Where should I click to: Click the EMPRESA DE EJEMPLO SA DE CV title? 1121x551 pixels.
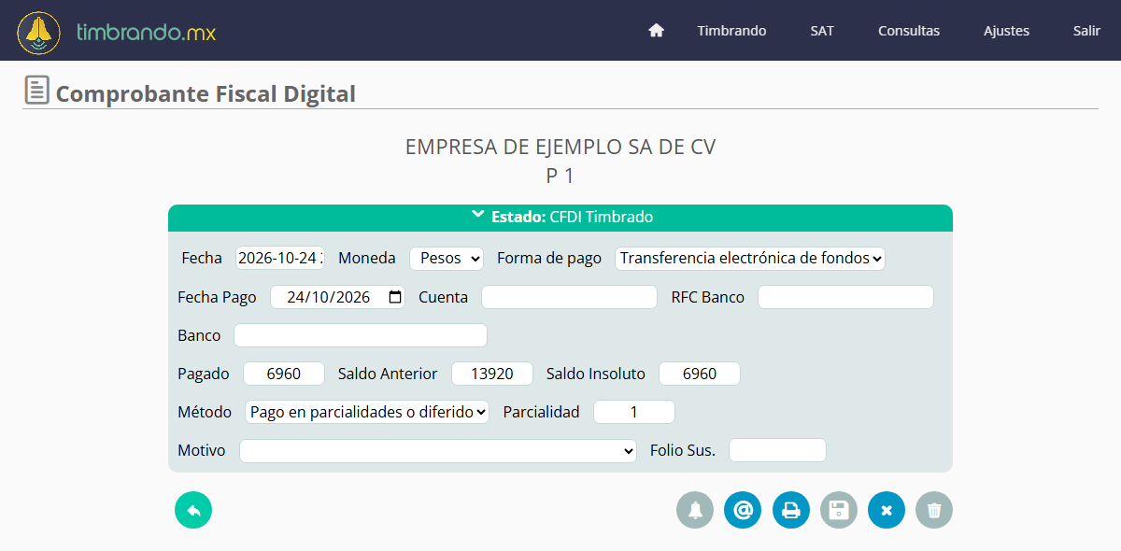coord(560,147)
